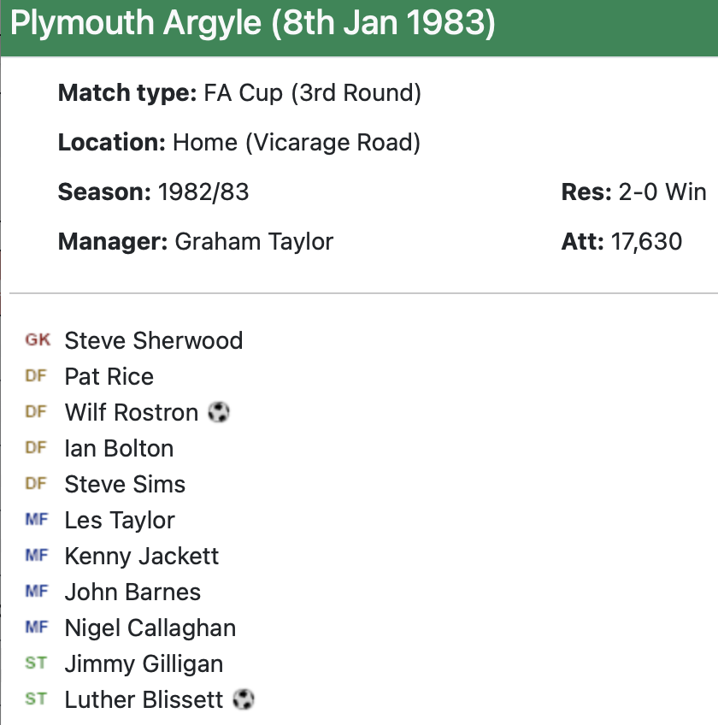Click the MF badge next to John Barnes
The height and width of the screenshot is (725, 718).
point(37,592)
